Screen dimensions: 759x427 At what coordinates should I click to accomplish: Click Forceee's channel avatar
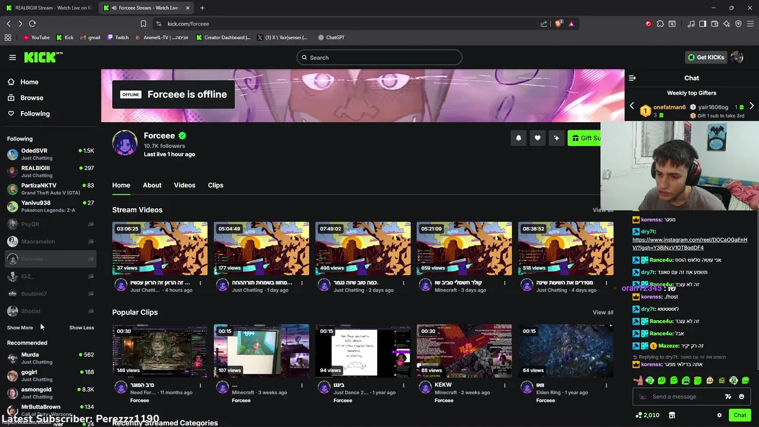[125, 143]
